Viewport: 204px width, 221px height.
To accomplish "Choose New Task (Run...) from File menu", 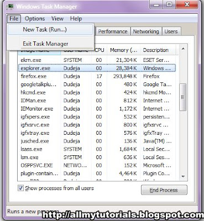I will tap(50, 29).
